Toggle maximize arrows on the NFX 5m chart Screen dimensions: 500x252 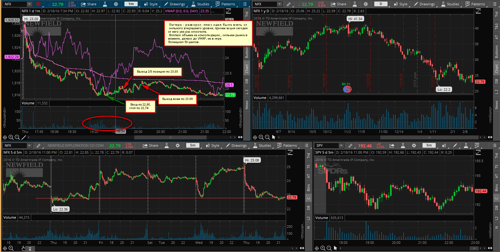302,248
